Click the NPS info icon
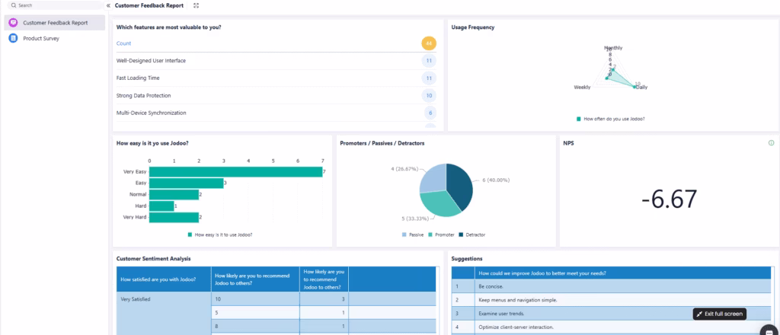Viewport: 780px width, 335px height. tap(771, 142)
